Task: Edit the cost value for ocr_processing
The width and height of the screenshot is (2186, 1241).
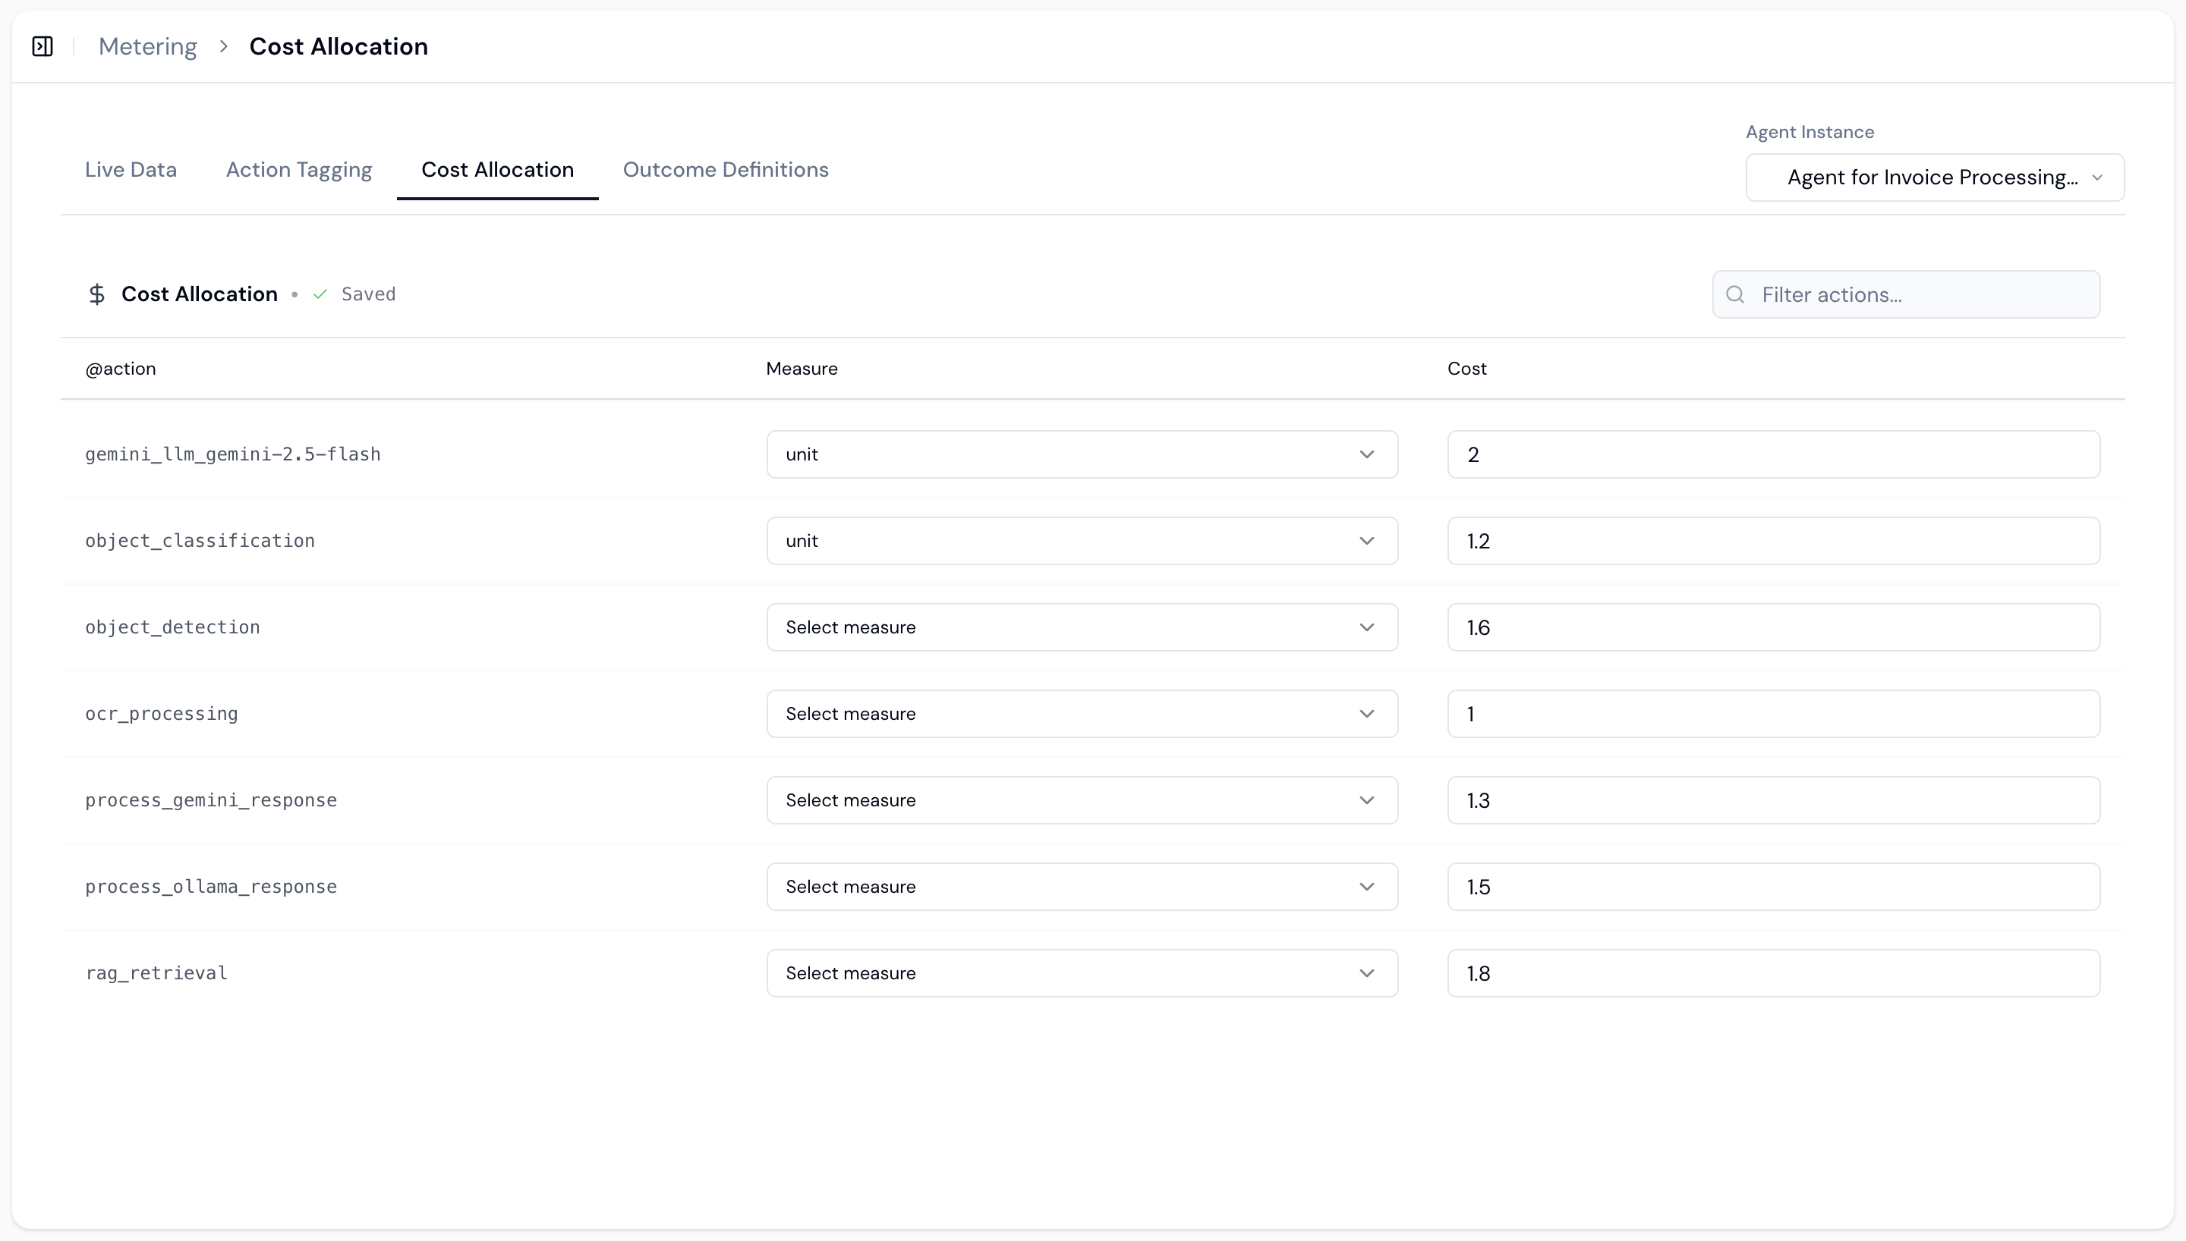Action: click(1772, 715)
